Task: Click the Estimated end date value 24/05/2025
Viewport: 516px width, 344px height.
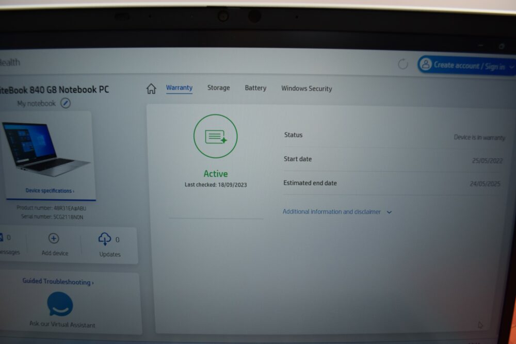Action: coord(485,184)
